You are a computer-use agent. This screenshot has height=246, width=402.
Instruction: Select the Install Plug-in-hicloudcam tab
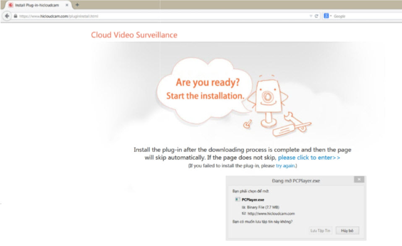coord(38,5)
